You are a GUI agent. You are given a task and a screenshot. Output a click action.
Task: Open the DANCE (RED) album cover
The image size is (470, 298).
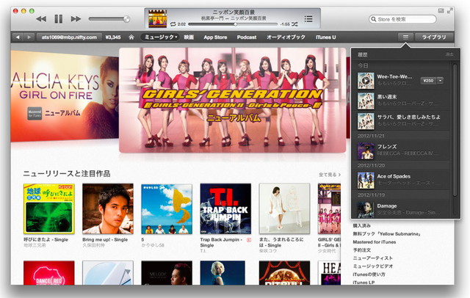(x=49, y=273)
